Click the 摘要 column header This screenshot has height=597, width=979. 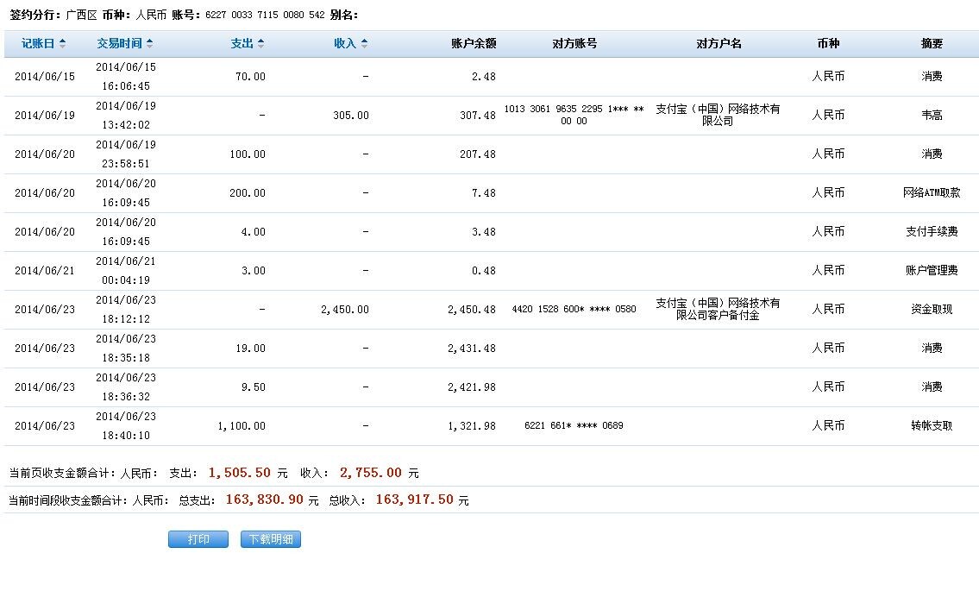pyautogui.click(x=932, y=44)
